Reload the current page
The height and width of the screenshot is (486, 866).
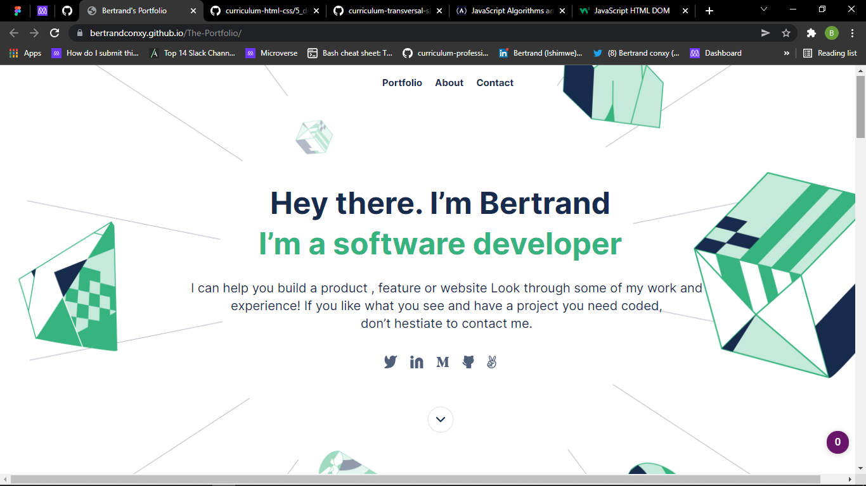pos(55,33)
